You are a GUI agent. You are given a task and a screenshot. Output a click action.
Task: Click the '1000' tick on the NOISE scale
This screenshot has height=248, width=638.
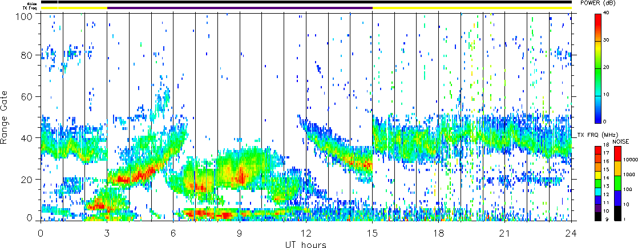coord(629,173)
